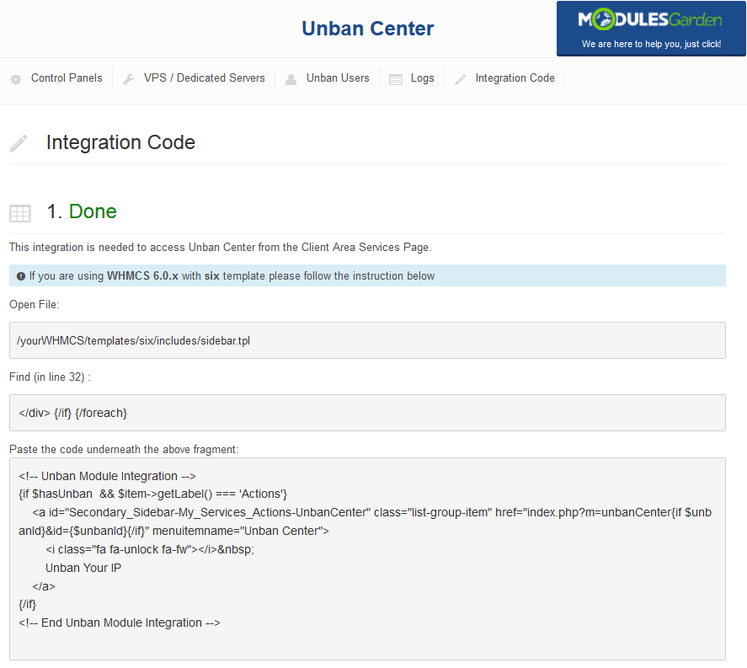This screenshot has width=747, height=668.
Task: Go to the Unban Users tab
Action: (338, 78)
